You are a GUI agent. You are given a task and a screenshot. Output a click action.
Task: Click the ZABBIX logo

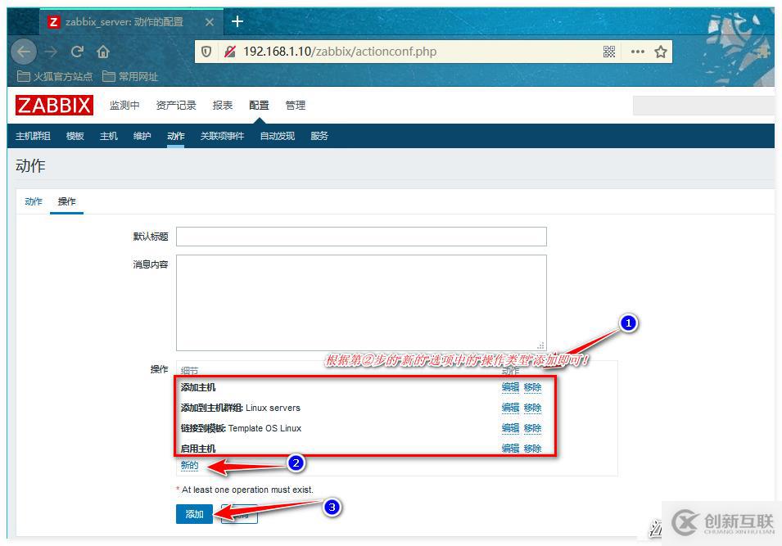54,106
